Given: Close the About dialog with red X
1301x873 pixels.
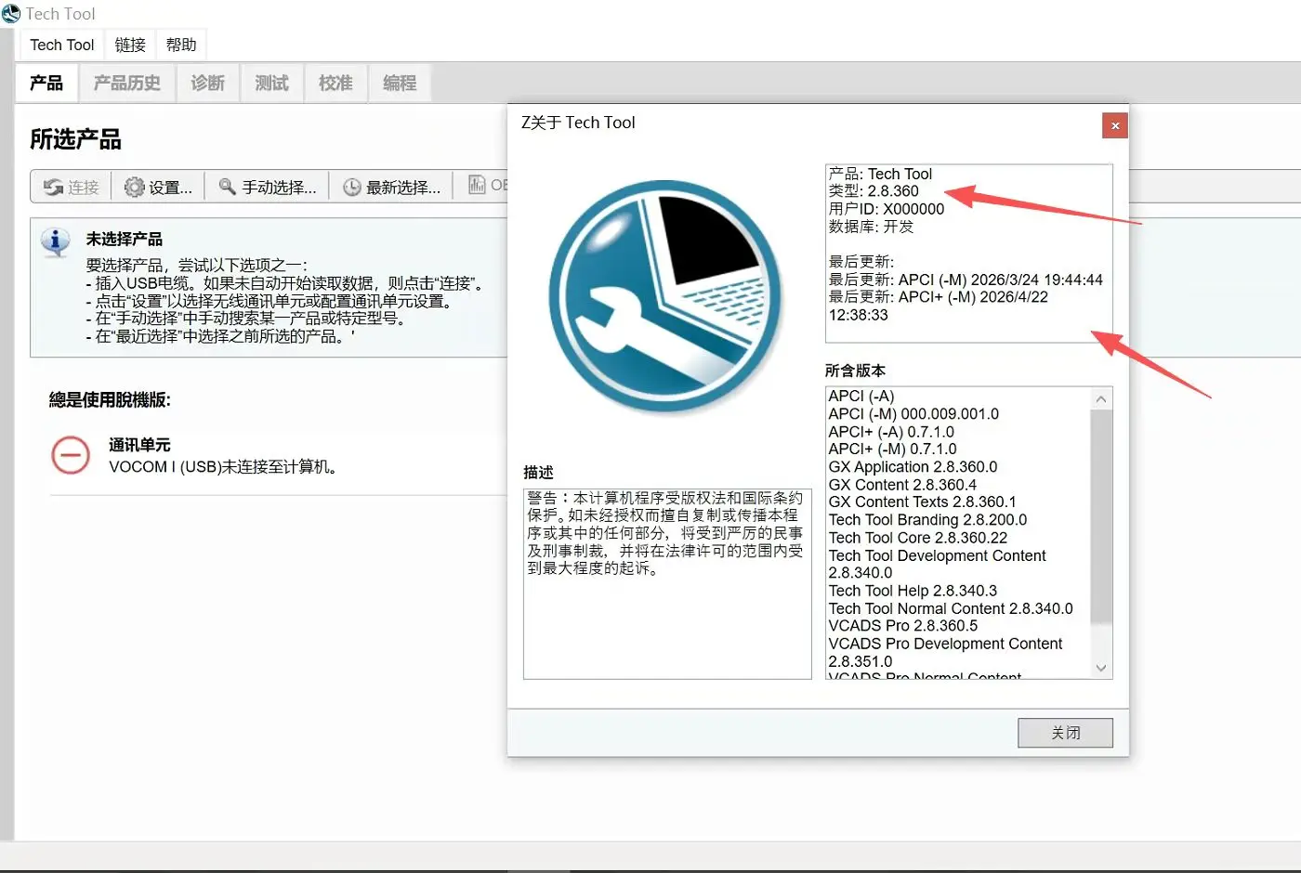Looking at the screenshot, I should coord(1114,125).
